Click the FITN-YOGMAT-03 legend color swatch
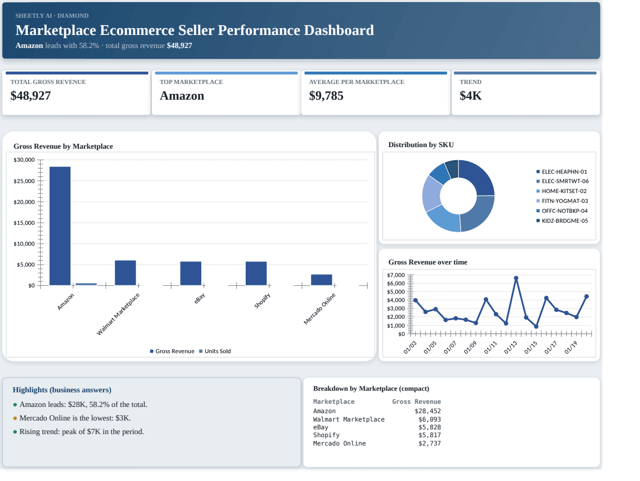Image resolution: width=640 pixels, height=481 pixels. coord(538,201)
